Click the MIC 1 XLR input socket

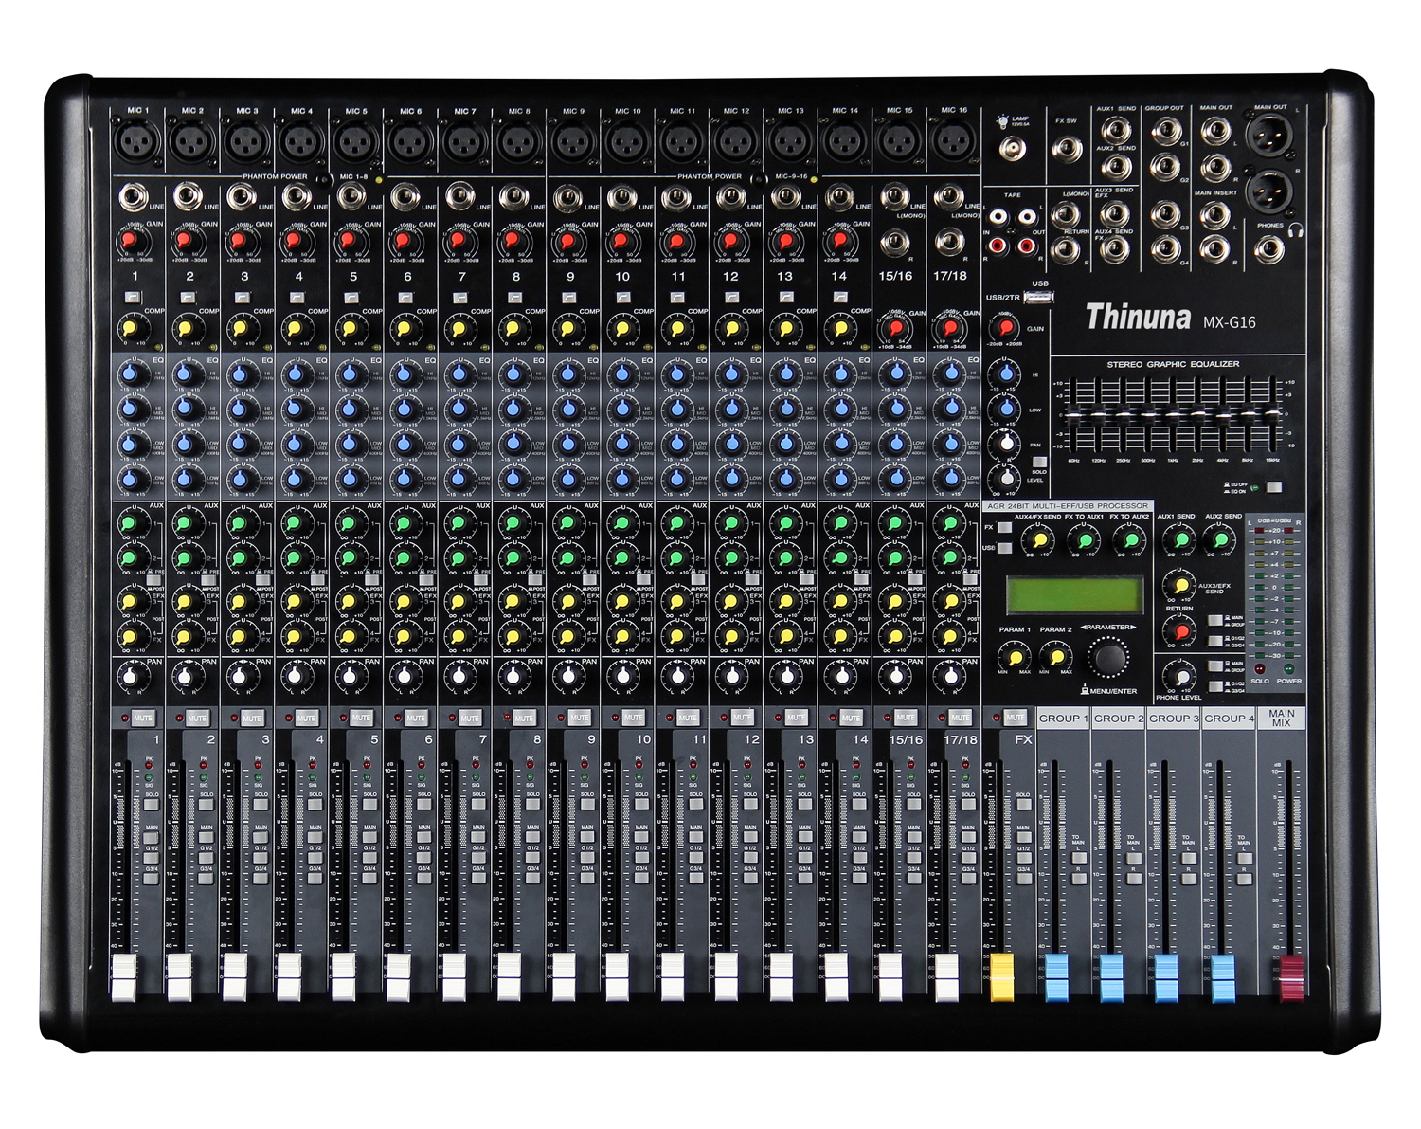point(136,143)
